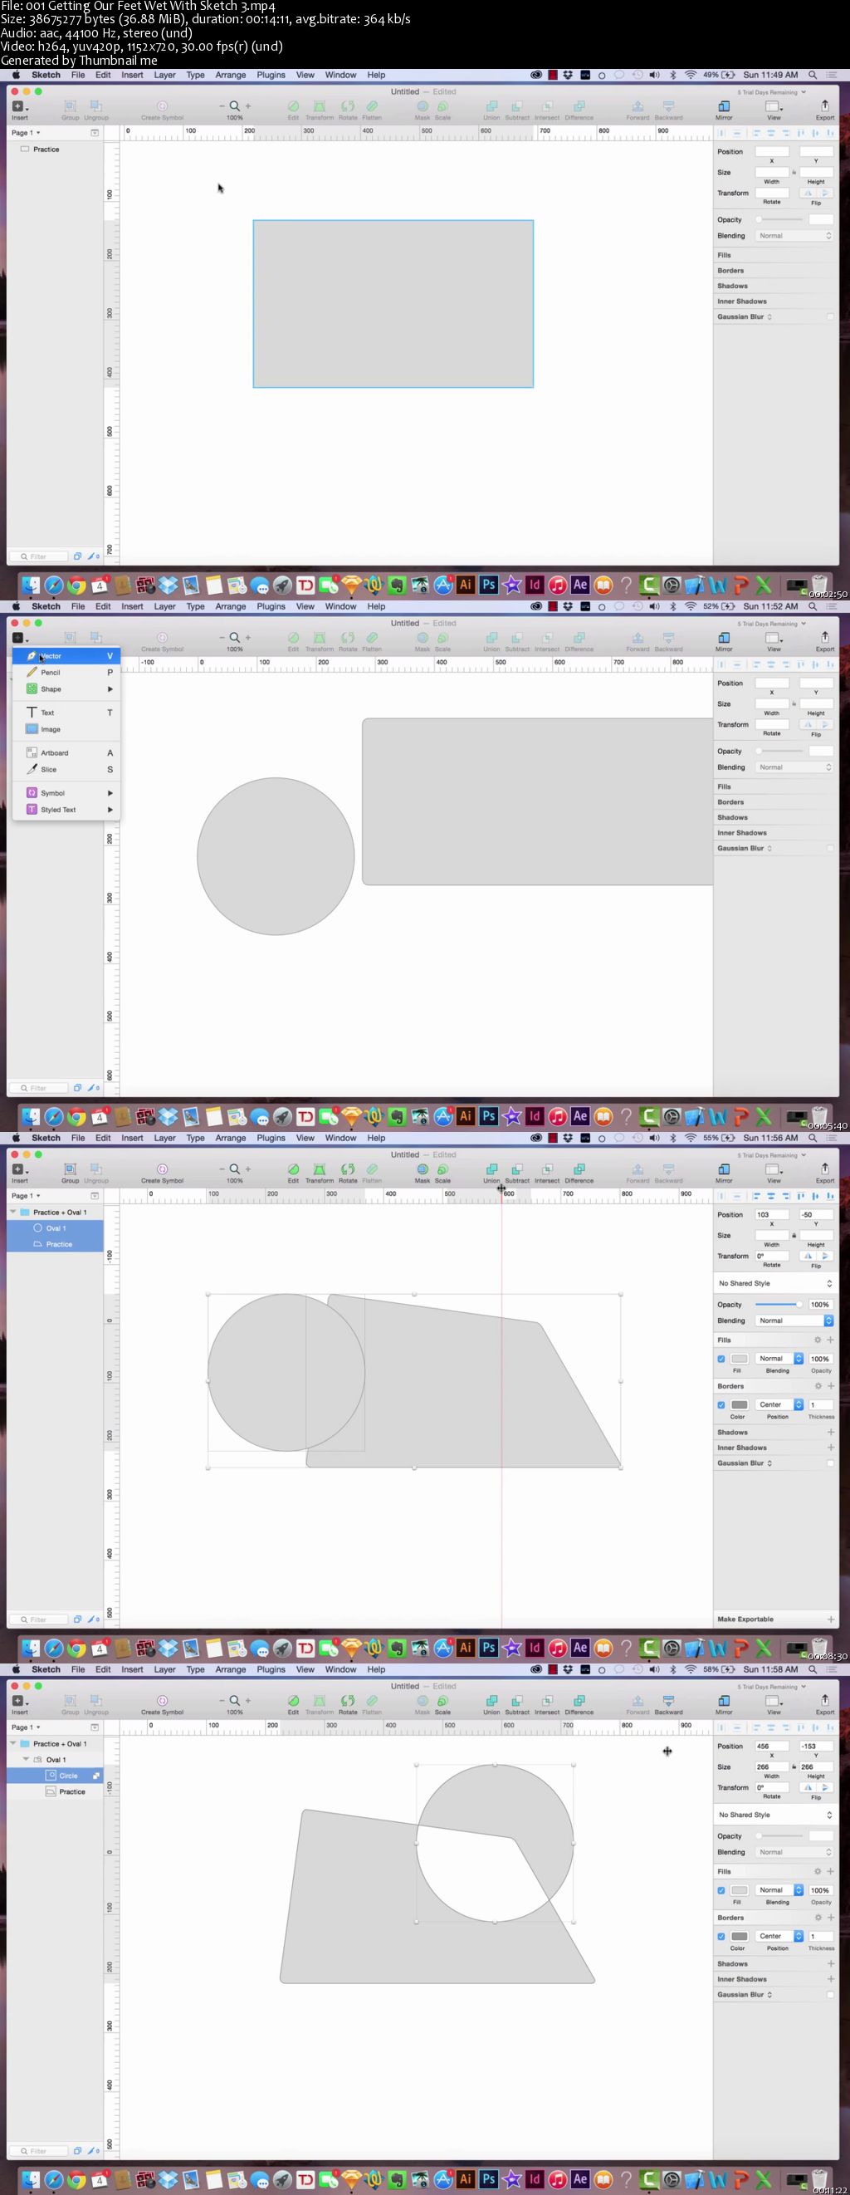Click Group icon in the 00:08:30 frame
Screen dimensions: 850x2195
pyautogui.click(x=70, y=1169)
